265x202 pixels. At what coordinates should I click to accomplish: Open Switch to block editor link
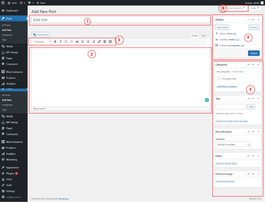[226, 163]
